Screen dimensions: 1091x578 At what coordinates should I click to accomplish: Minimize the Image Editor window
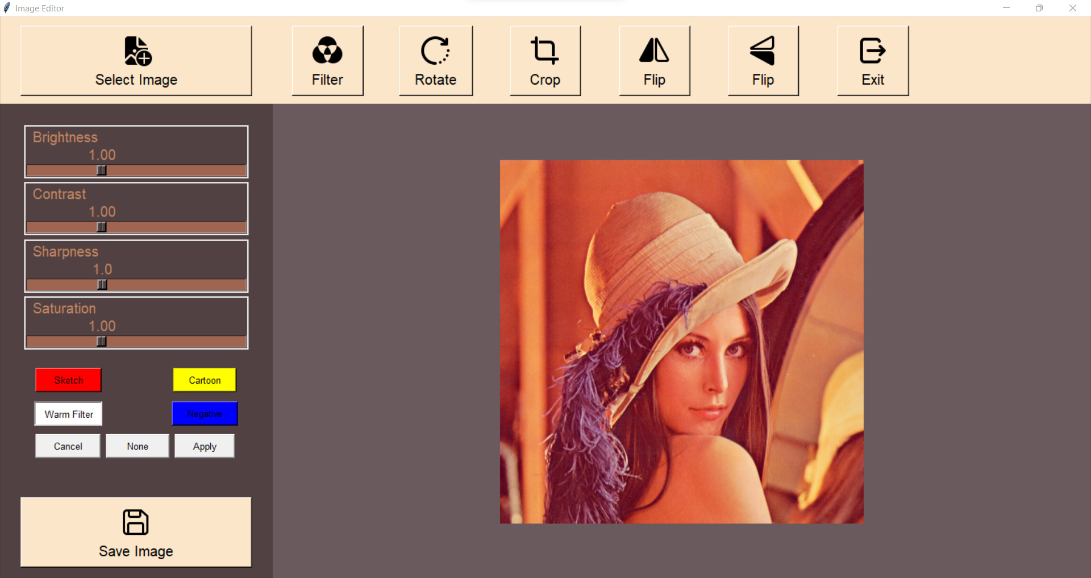point(1006,8)
